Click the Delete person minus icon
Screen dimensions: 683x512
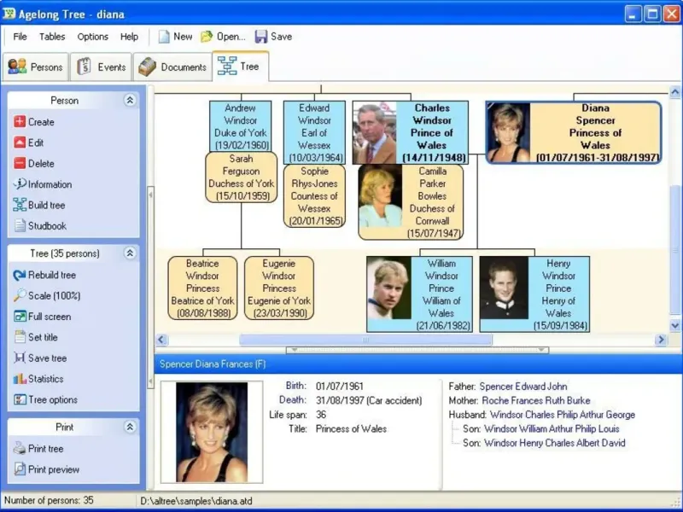point(20,163)
